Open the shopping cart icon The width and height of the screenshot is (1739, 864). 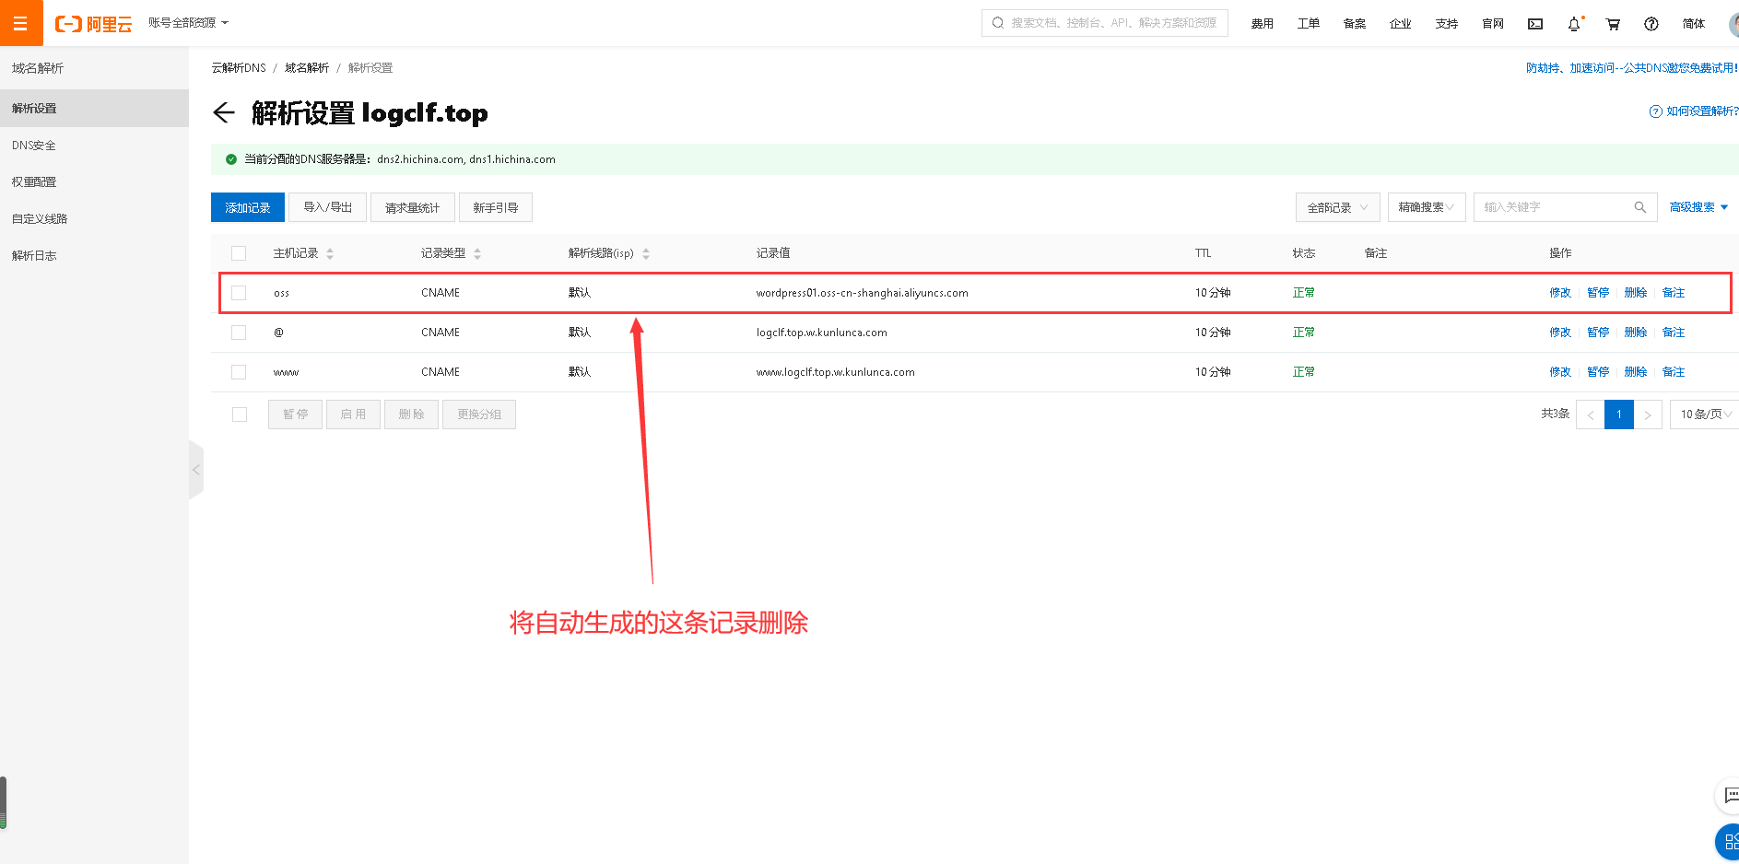coord(1613,24)
